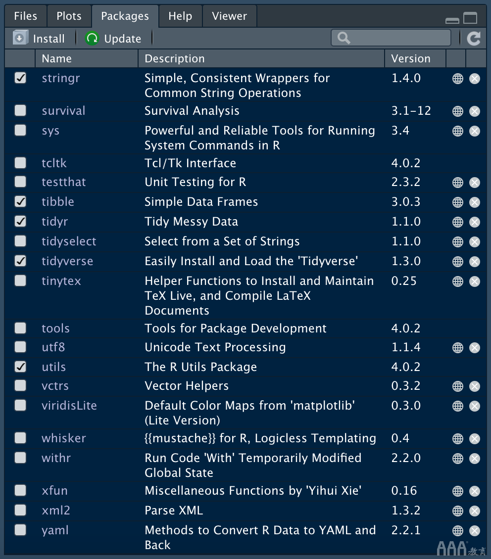Switch to the Plots tab
This screenshot has width=491, height=559.
coord(69,16)
